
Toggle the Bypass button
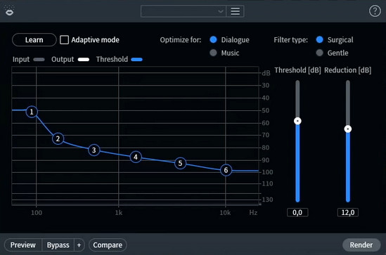[58, 245]
